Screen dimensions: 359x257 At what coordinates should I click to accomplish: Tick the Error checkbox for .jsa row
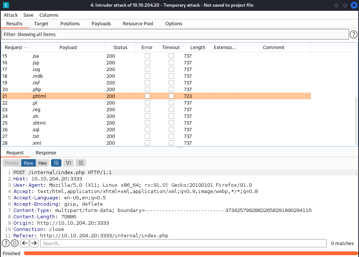pyautogui.click(x=147, y=56)
